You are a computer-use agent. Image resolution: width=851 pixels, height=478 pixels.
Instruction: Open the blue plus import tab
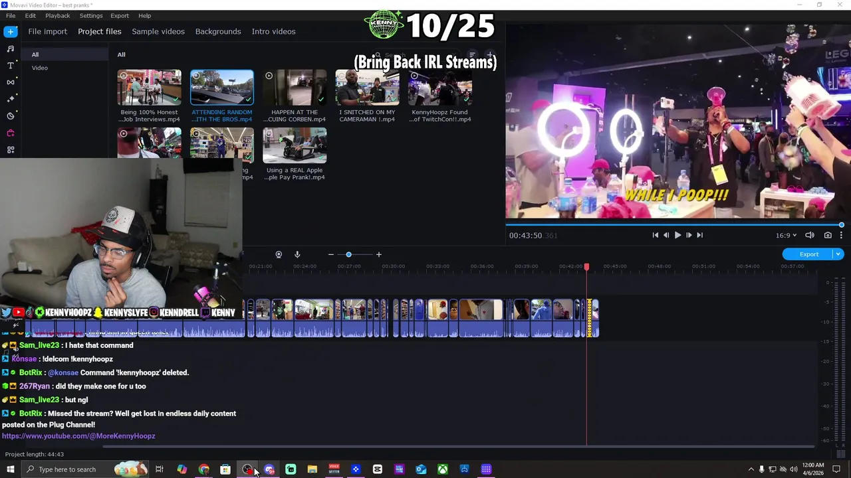tap(10, 31)
